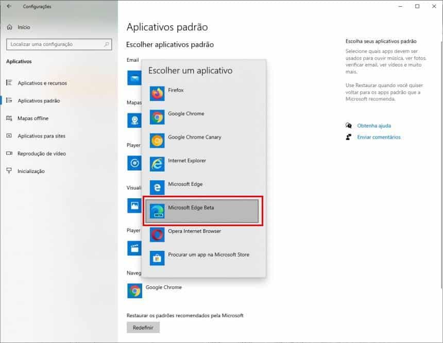Click the Inicialização startup icon

point(9,171)
